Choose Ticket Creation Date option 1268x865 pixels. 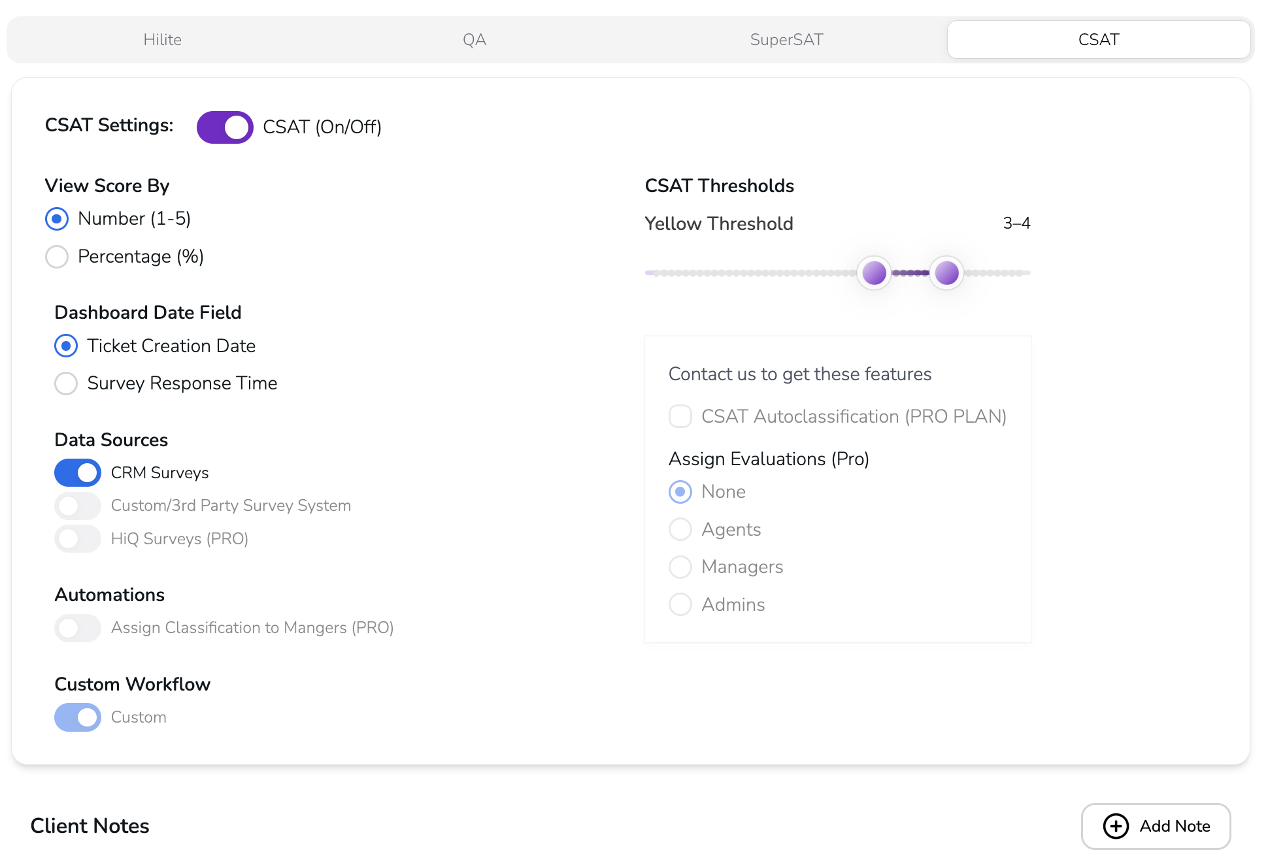[66, 346]
